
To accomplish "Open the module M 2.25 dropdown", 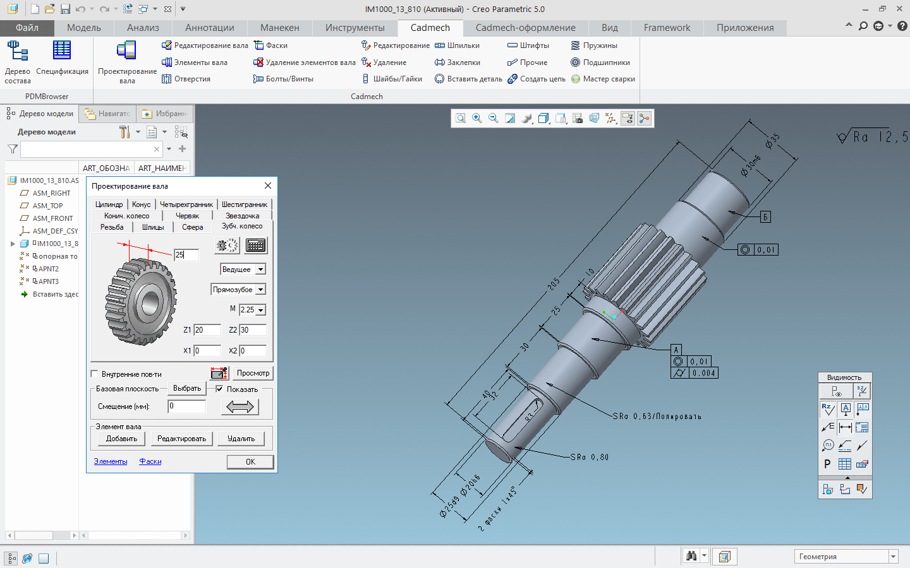I will [x=260, y=310].
